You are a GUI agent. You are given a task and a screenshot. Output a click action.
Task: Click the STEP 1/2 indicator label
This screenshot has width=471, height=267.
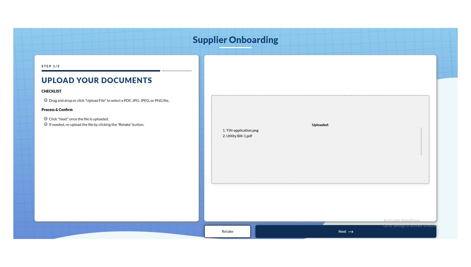[x=51, y=66]
